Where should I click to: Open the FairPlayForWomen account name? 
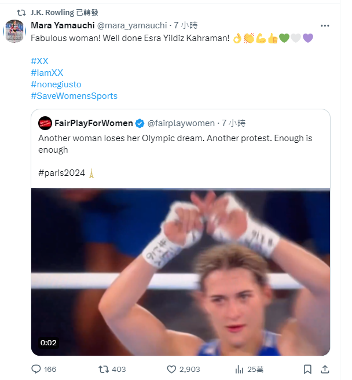click(x=93, y=123)
